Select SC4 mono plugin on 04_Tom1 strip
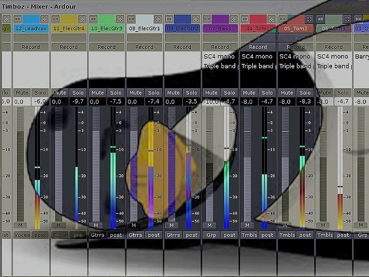Image resolution: width=369 pixels, height=277 pixels. 258,57
